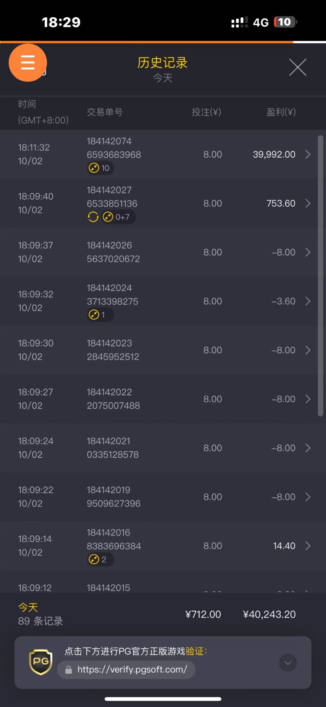
Task: Click the free spins icon showing 0+7
Action: [x=108, y=217]
